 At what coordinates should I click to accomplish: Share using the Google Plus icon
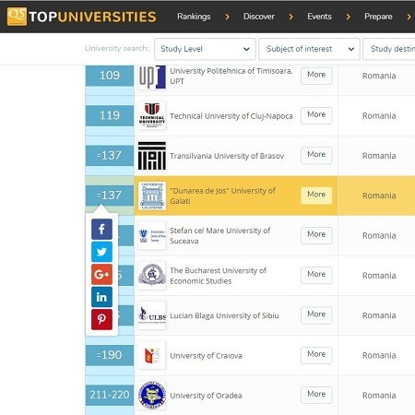pyautogui.click(x=101, y=274)
